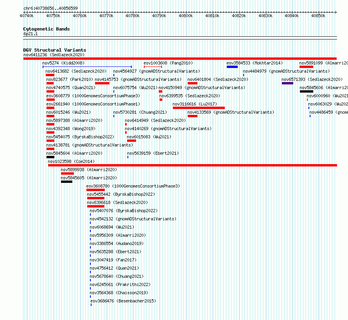Click nsv3564368 (Chaisson2019) label

[x=119, y=293]
